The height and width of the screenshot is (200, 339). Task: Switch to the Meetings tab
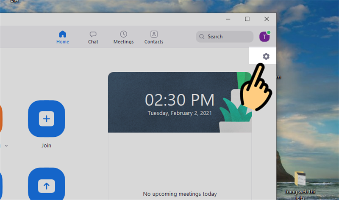click(x=123, y=37)
